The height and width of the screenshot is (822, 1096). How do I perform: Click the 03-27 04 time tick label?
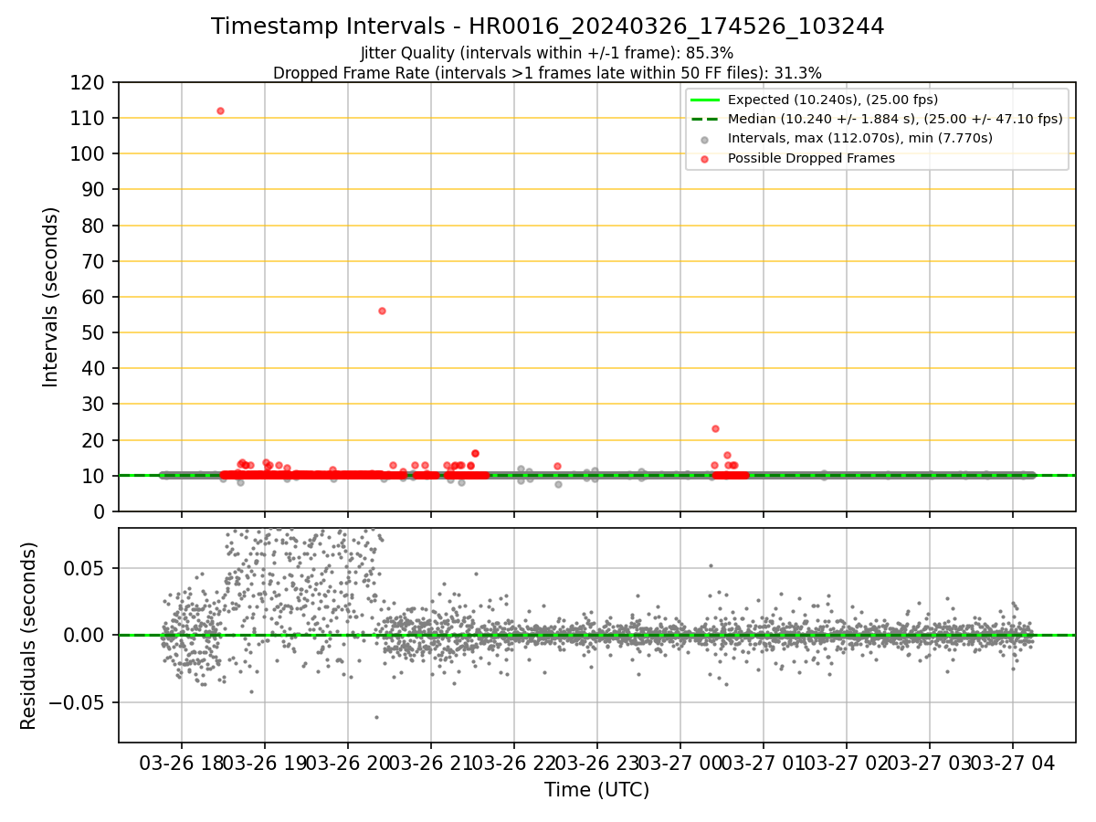pos(1012,763)
